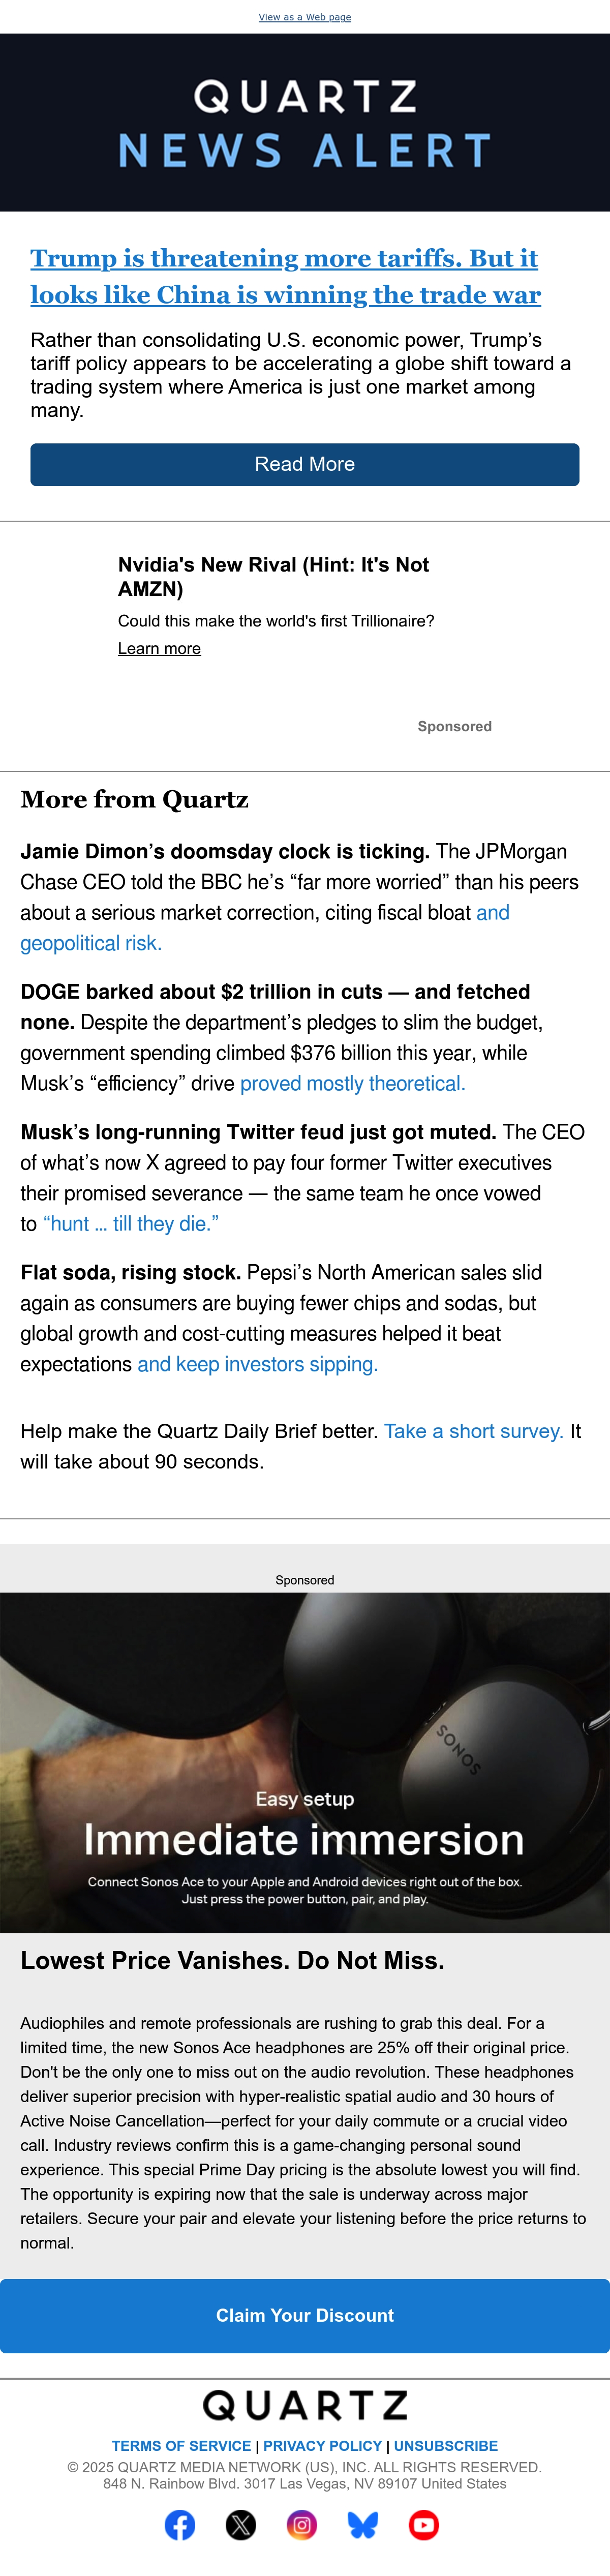The image size is (610, 2576).
Task: Open the Facebook icon in footer
Action: [180, 2525]
